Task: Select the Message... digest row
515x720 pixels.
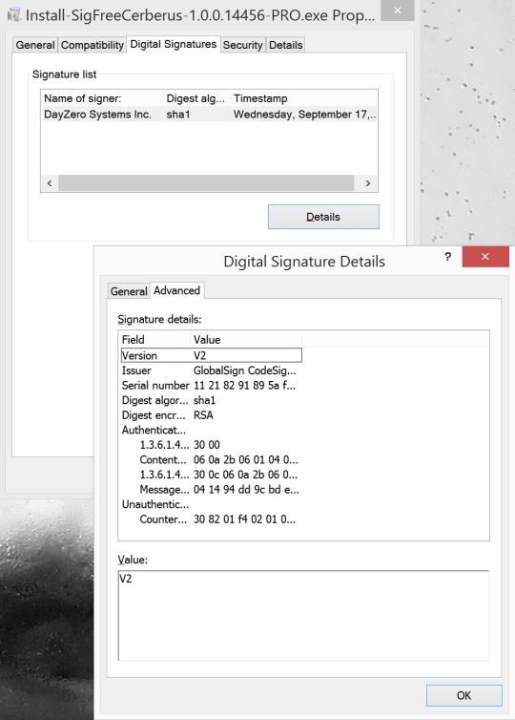Action: [x=212, y=490]
